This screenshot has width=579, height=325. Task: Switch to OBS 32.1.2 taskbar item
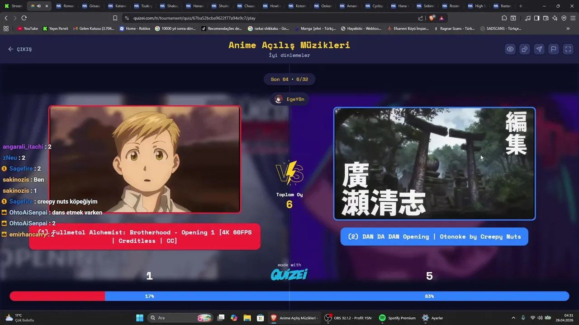[x=348, y=318]
